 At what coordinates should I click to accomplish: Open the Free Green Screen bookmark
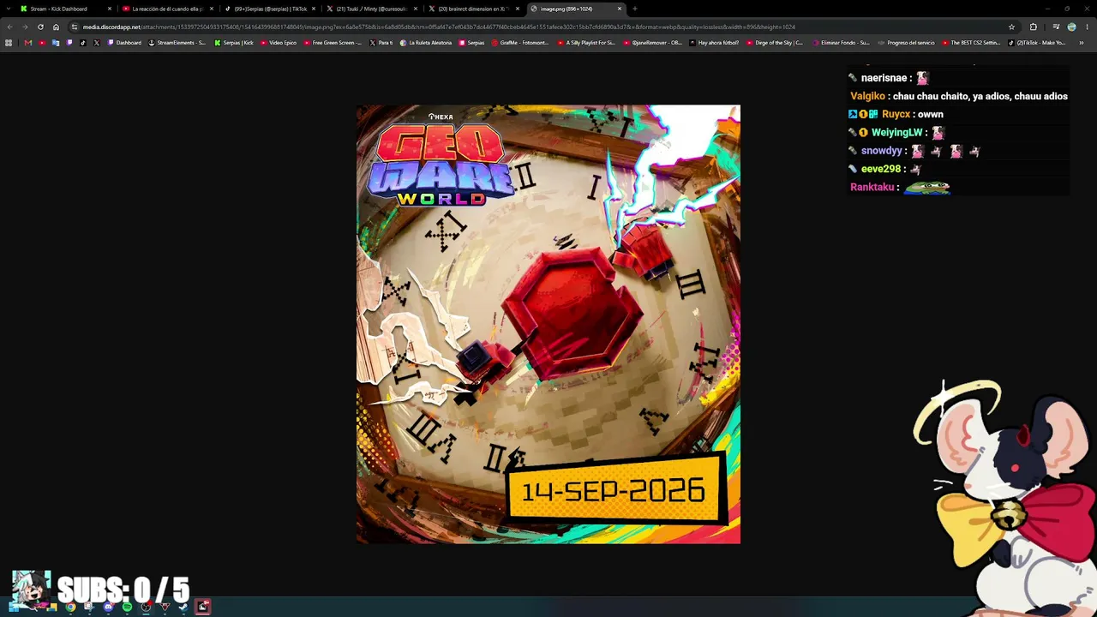tap(333, 43)
